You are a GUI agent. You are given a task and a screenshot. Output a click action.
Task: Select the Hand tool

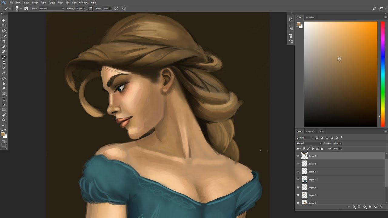[x=4, y=115]
